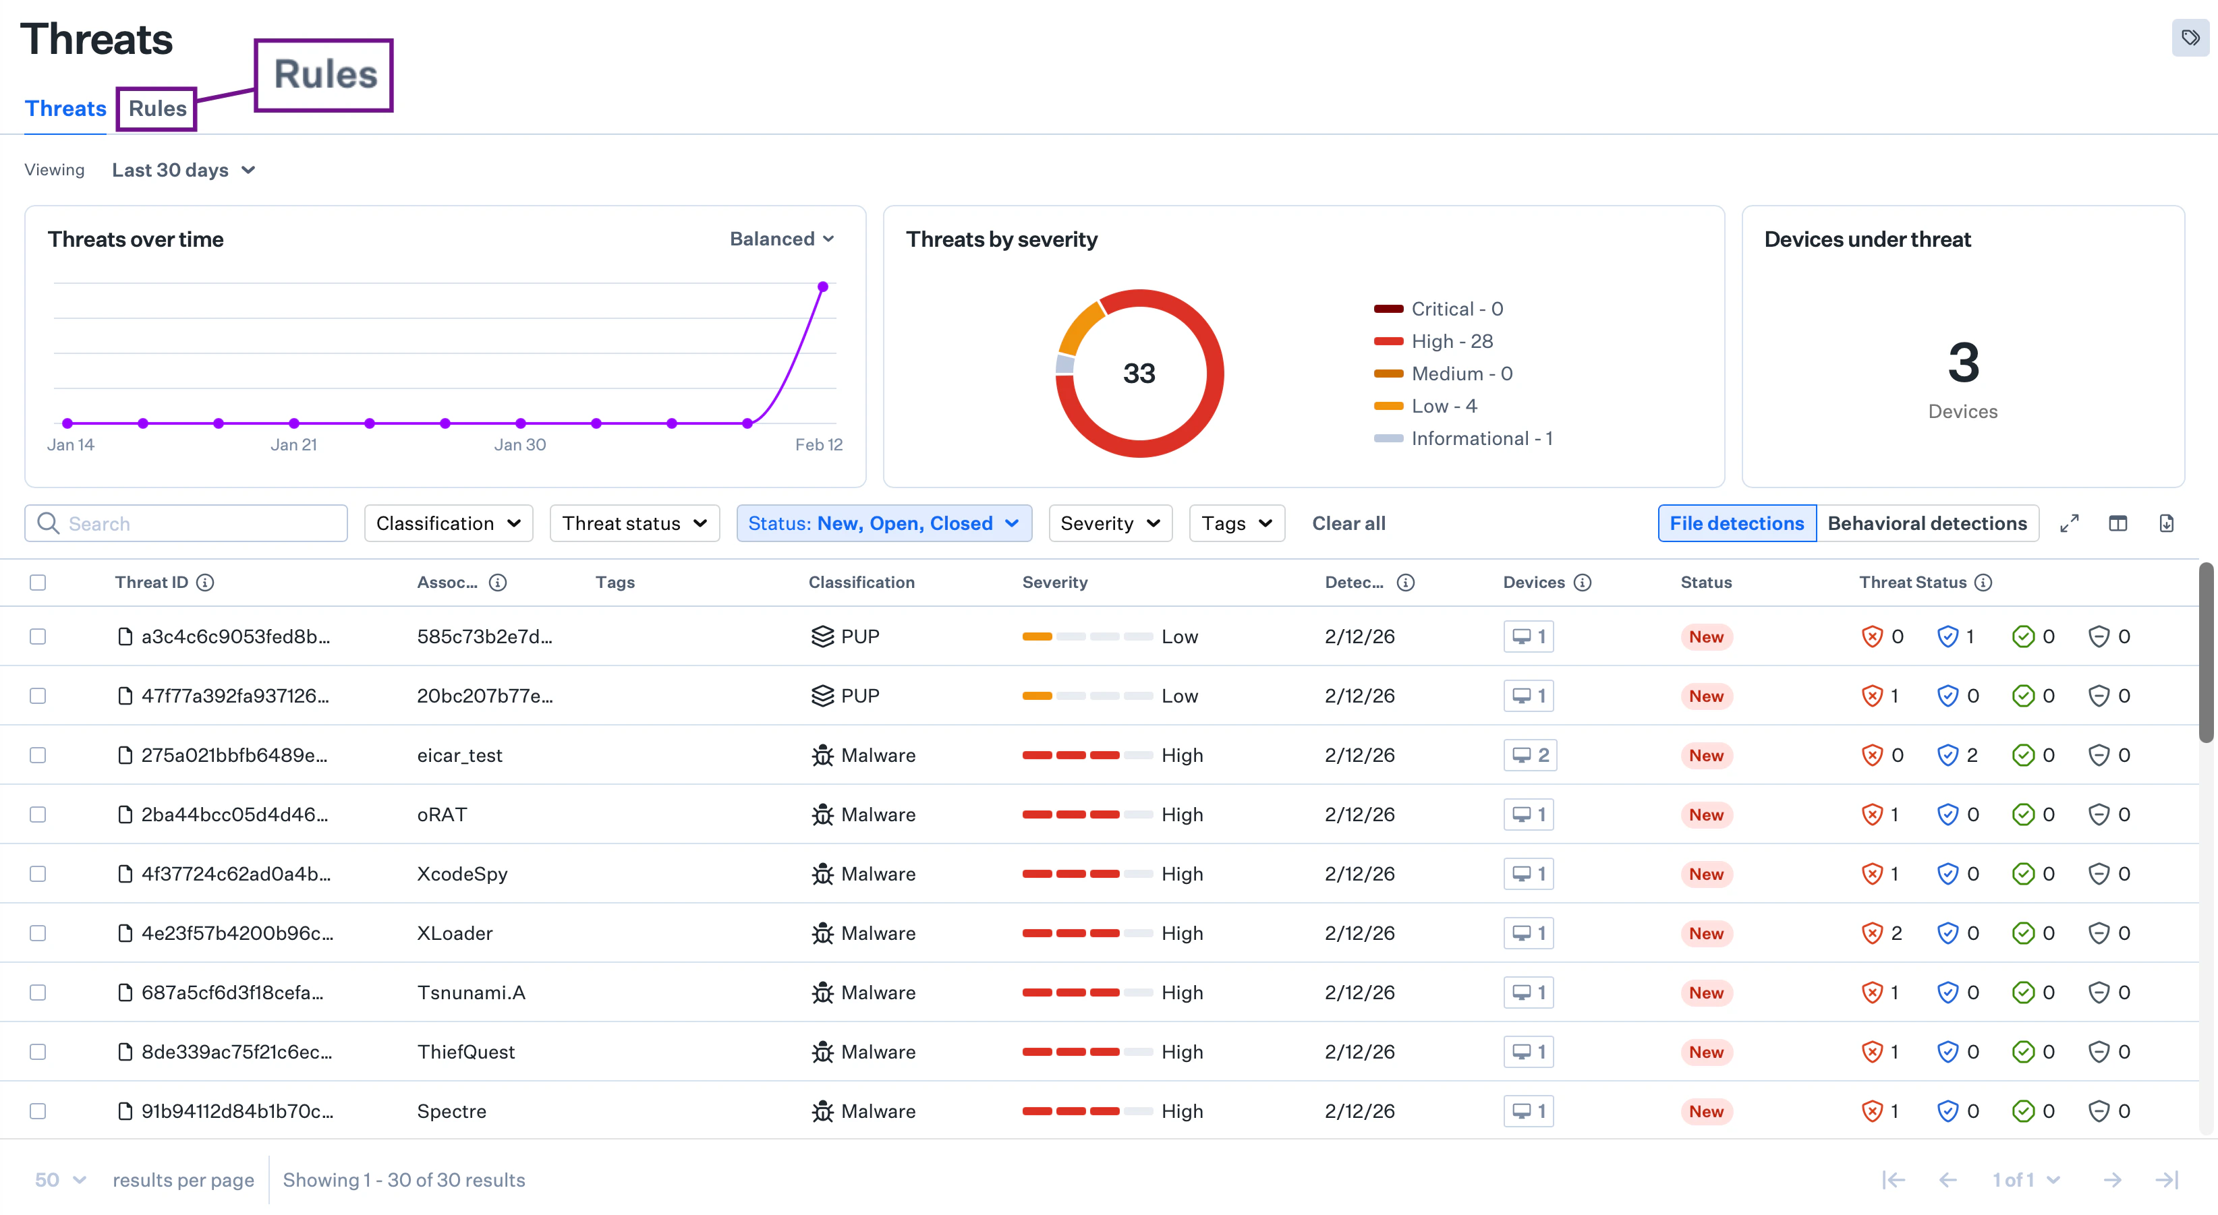Toggle the select-all checkbox in the table header
This screenshot has height=1215, width=2218.
point(38,583)
